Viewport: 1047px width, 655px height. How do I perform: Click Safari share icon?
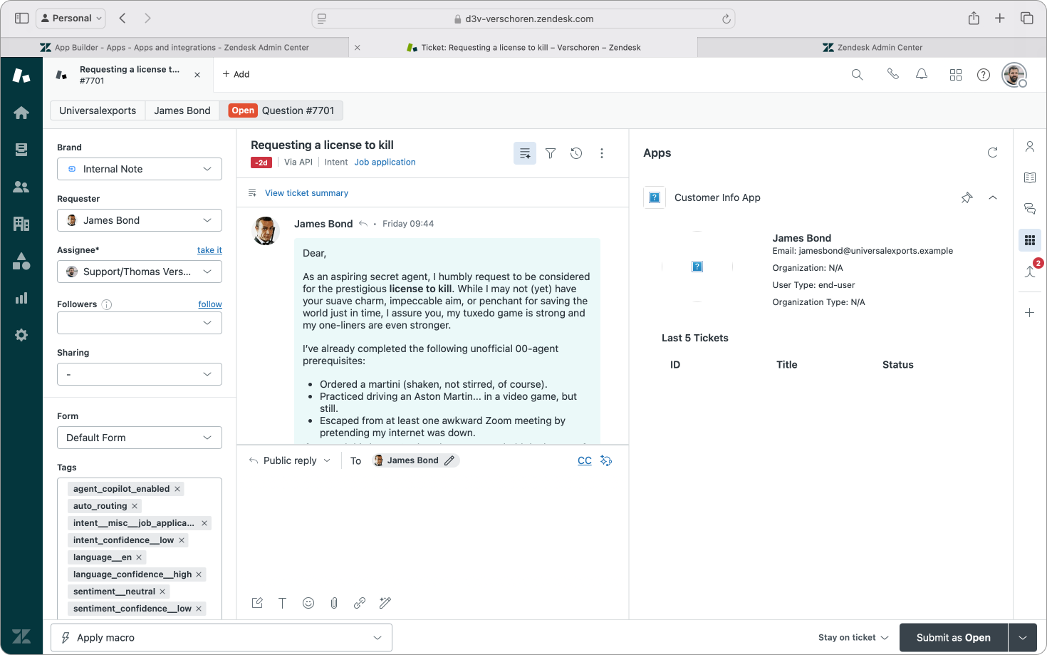tap(974, 19)
